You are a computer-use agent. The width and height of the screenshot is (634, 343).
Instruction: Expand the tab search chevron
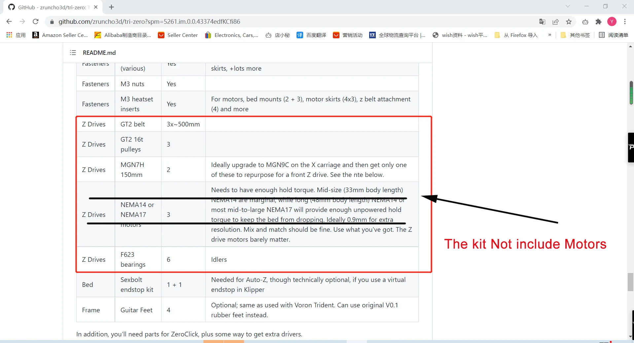click(568, 6)
